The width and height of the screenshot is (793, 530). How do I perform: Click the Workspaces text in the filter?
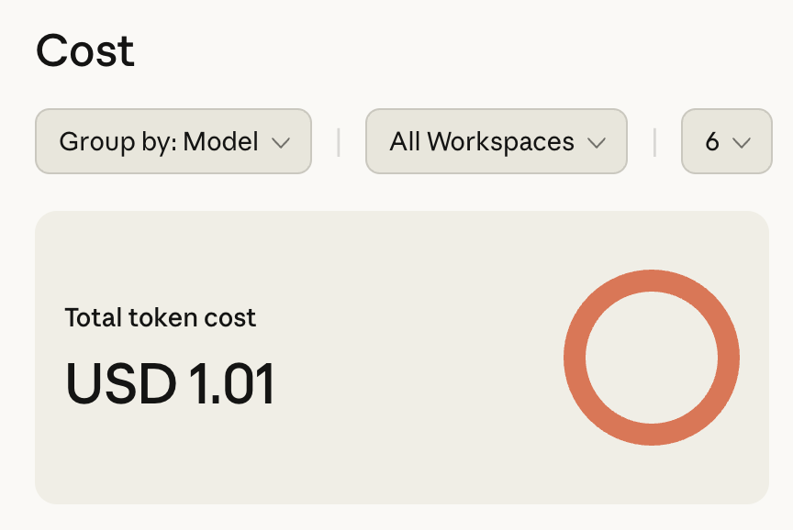point(500,142)
